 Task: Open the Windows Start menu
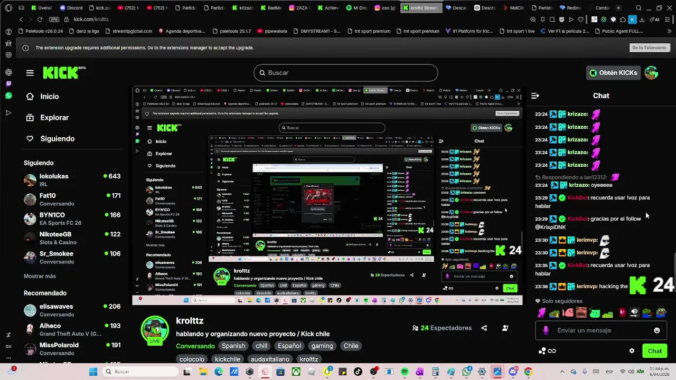point(93,372)
